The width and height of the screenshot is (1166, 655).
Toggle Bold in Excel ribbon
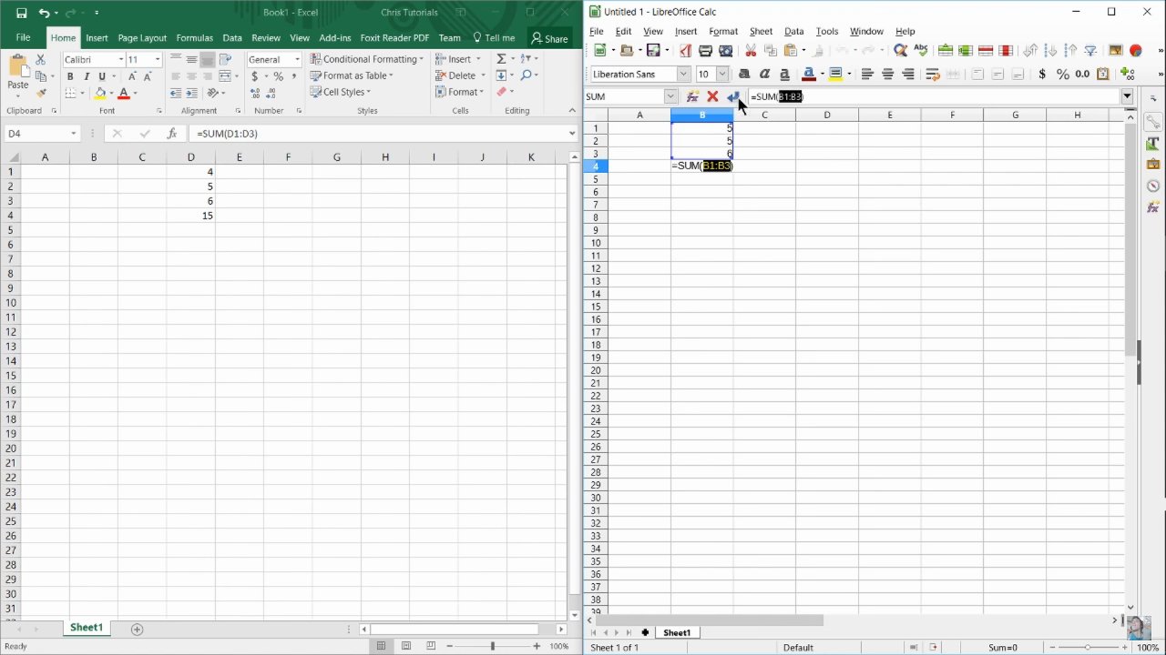(70, 76)
